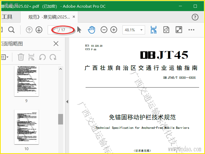Viewport: 205px width, 154px height.
Task: Click text DB JT45/T XXXX—XXXX
Action: (x=179, y=78)
